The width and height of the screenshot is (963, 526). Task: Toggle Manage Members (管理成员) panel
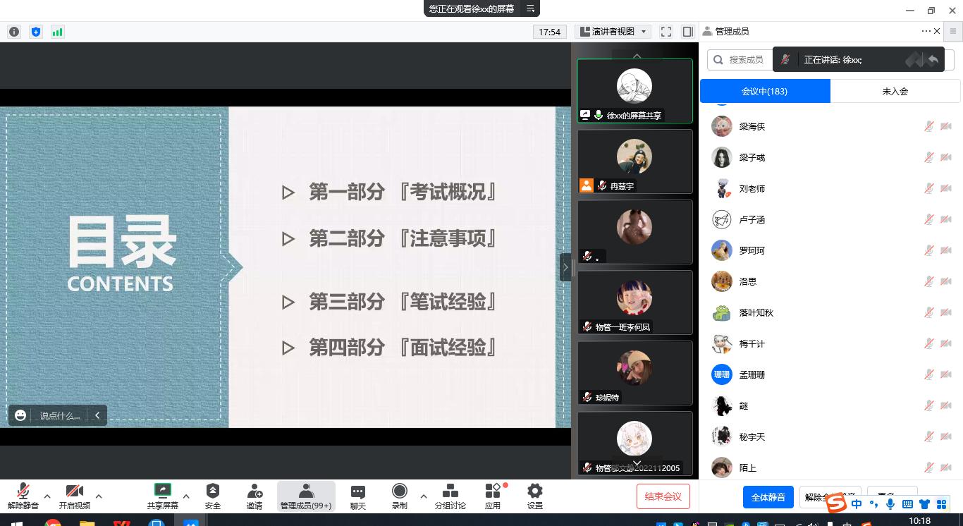click(305, 491)
